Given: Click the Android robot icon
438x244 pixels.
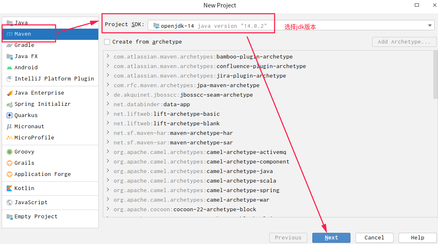Looking at the screenshot, I should tap(10, 68).
